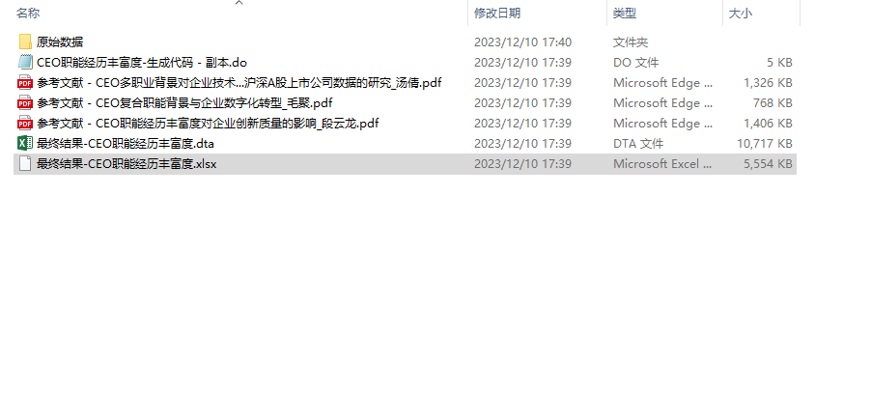
Task: Click the 文件夹 type cell
Action: [x=631, y=42]
